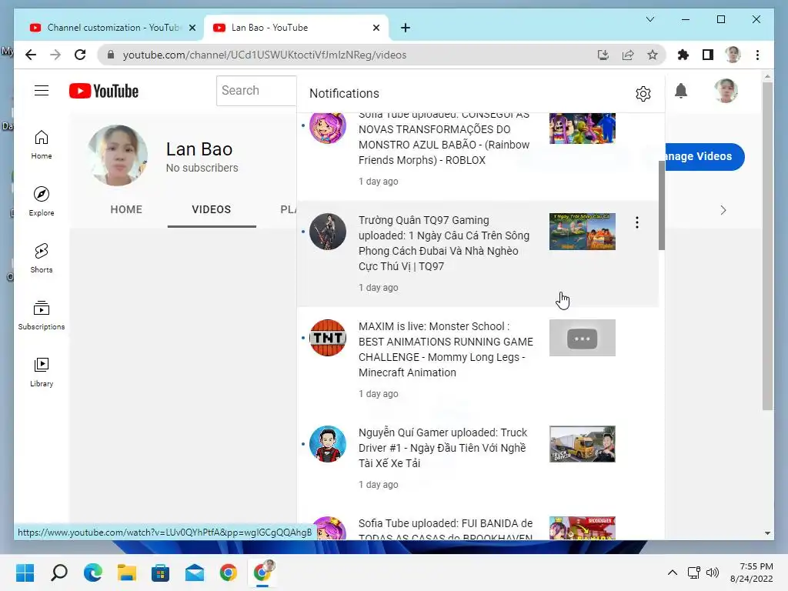This screenshot has width=788, height=591.
Task: Launch Microsoft Edge from taskbar
Action: click(92, 573)
